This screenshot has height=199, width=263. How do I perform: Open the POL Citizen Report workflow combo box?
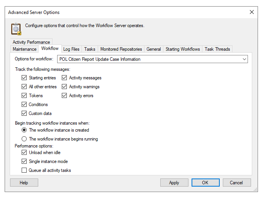(152, 59)
